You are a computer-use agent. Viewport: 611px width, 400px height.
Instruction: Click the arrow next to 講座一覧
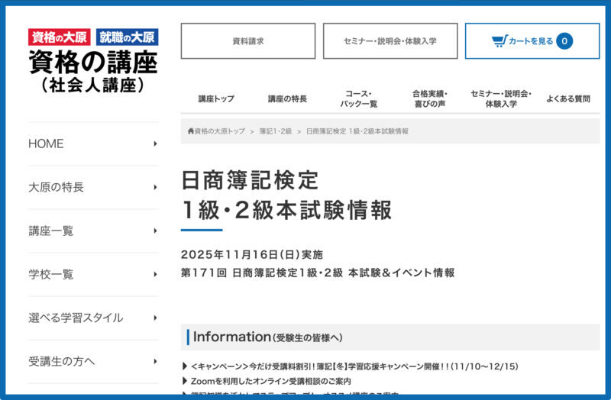(155, 231)
